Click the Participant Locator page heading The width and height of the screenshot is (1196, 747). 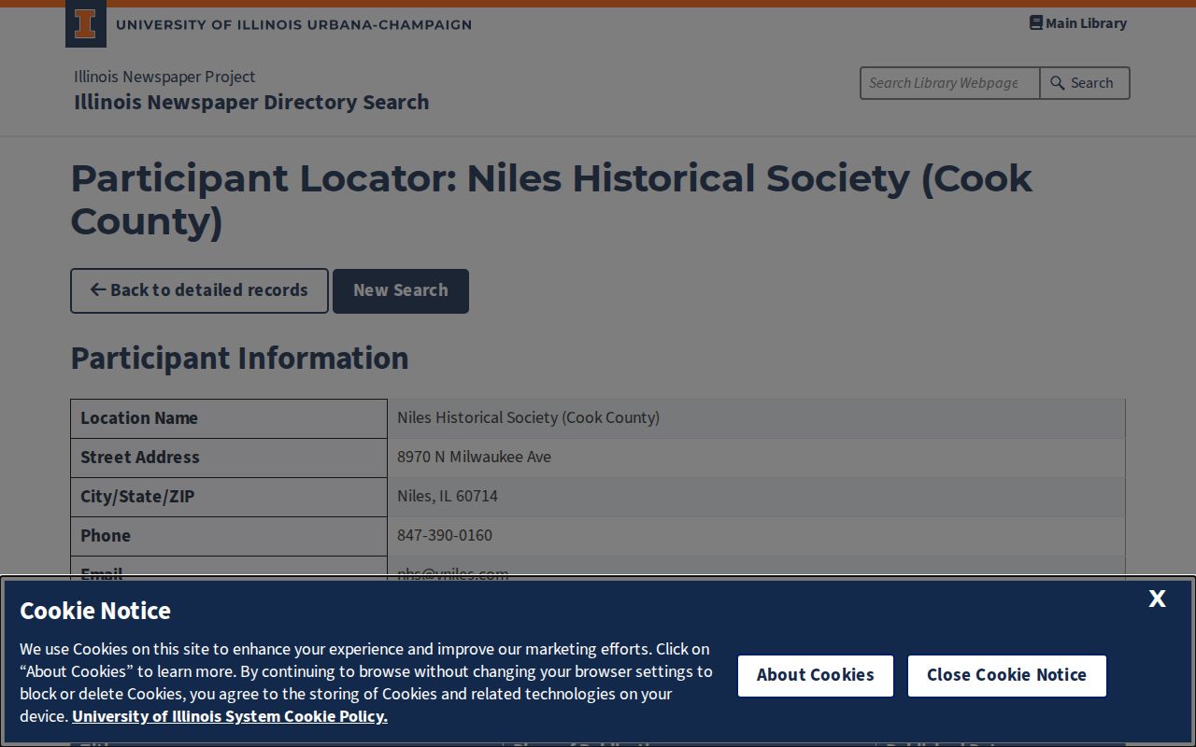551,200
